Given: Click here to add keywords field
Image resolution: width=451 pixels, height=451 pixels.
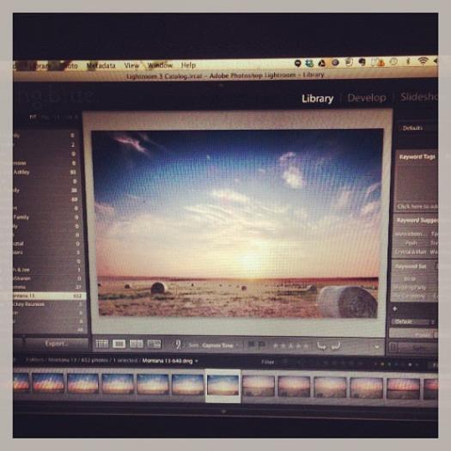Looking at the screenshot, I should click(x=417, y=206).
